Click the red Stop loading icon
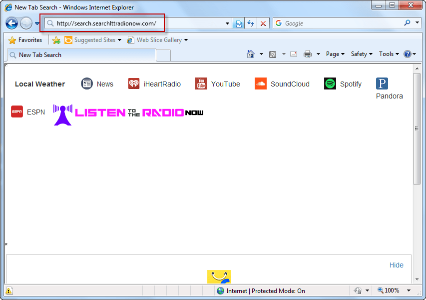426x300 pixels. tap(263, 23)
